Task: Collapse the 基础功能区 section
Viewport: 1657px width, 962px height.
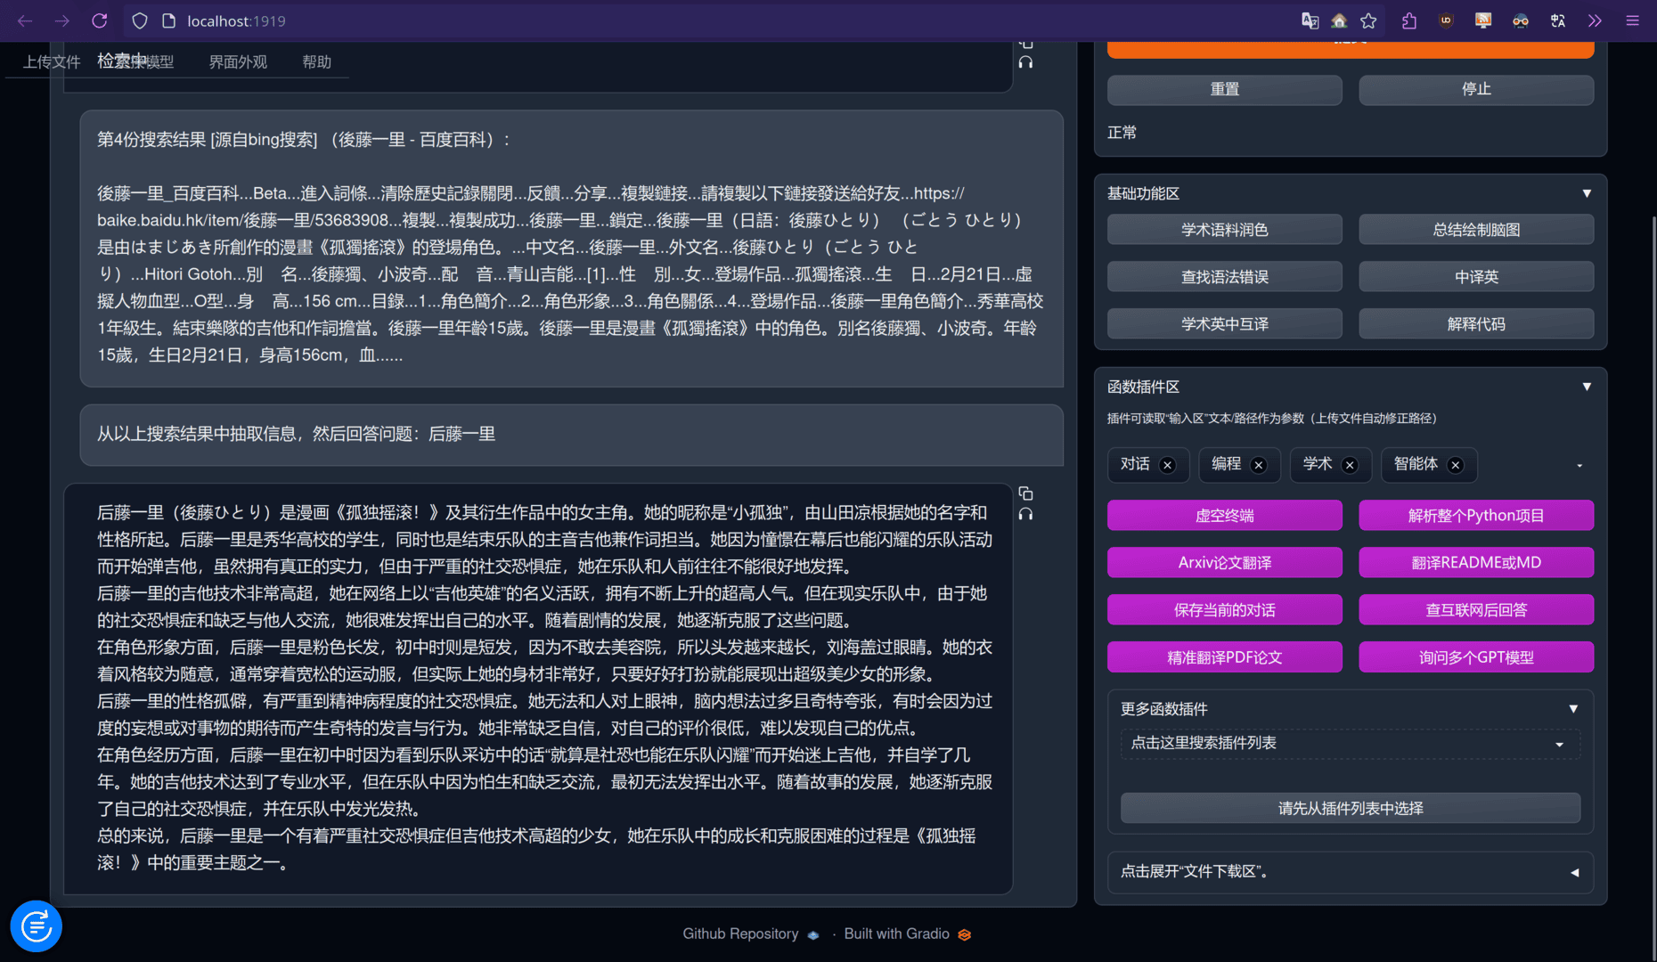Action: (1587, 193)
